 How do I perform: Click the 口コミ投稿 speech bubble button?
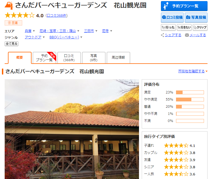[172, 17]
